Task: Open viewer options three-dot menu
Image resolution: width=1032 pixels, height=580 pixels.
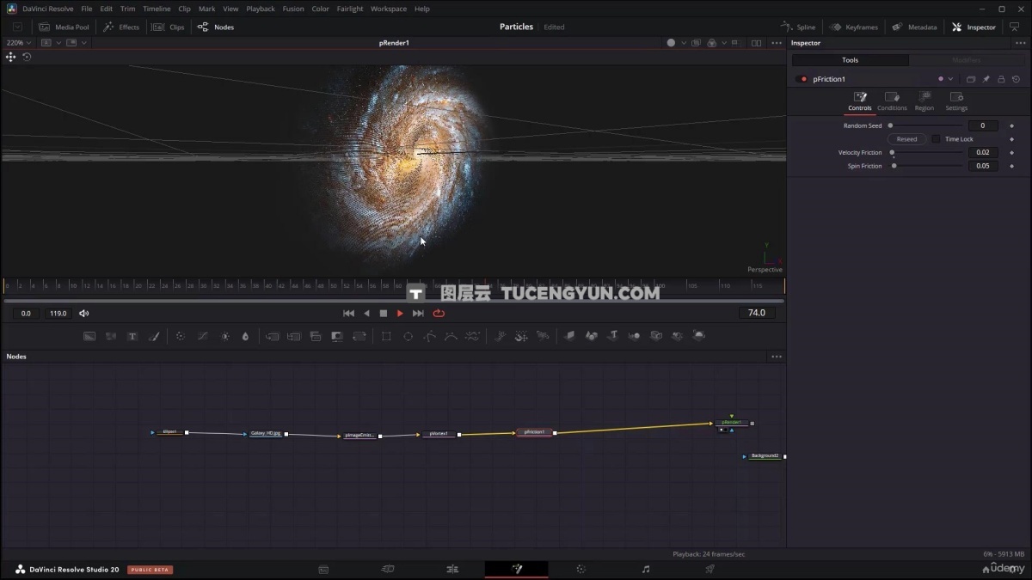Action: click(x=777, y=43)
